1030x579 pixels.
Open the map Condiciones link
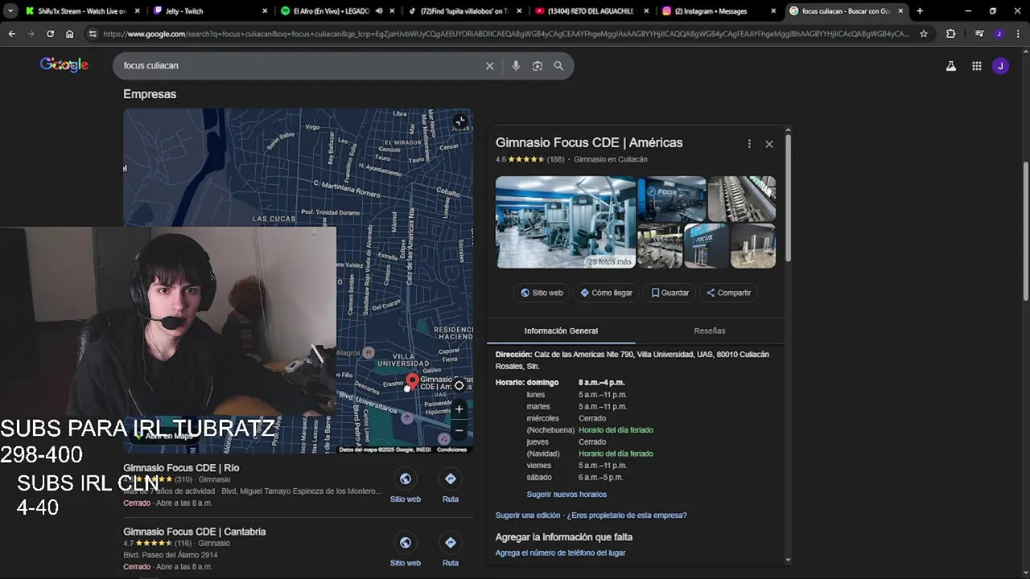click(451, 450)
